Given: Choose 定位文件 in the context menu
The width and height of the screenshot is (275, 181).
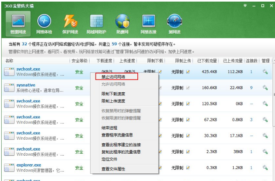Looking at the screenshot, I should [109, 159].
